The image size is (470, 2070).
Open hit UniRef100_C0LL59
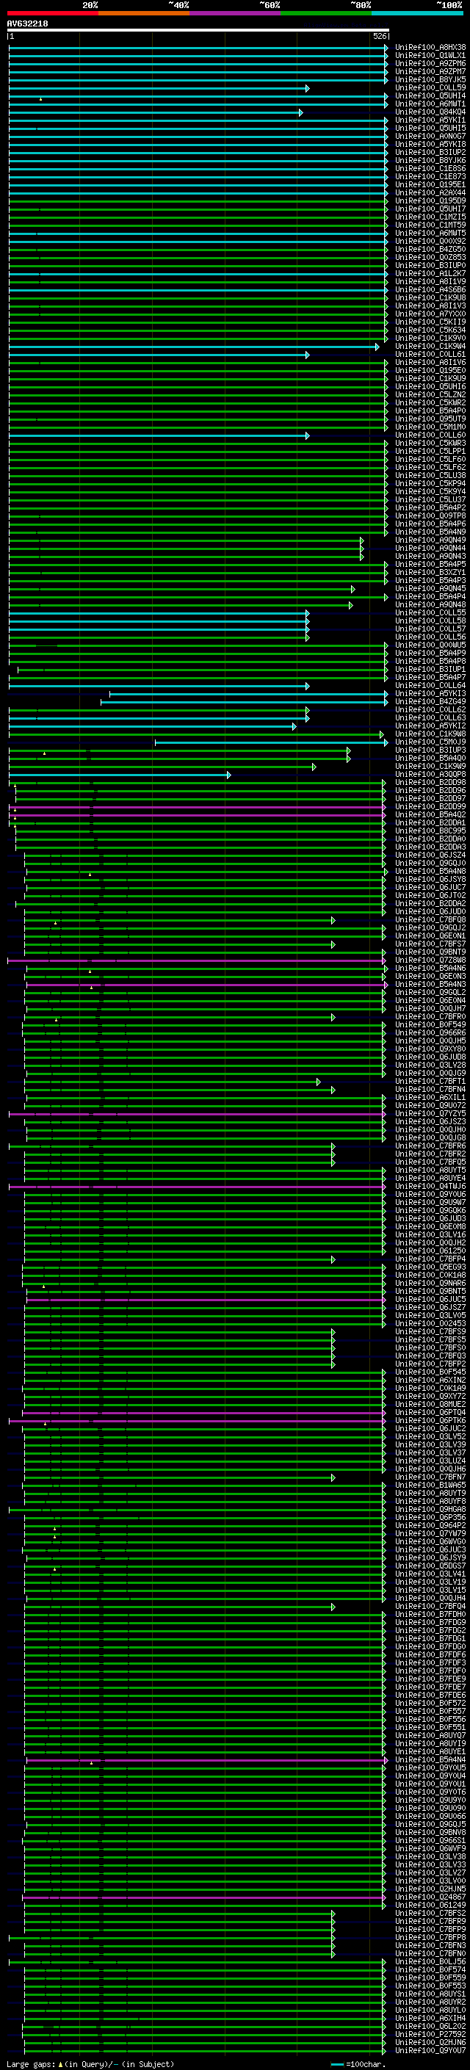(430, 87)
